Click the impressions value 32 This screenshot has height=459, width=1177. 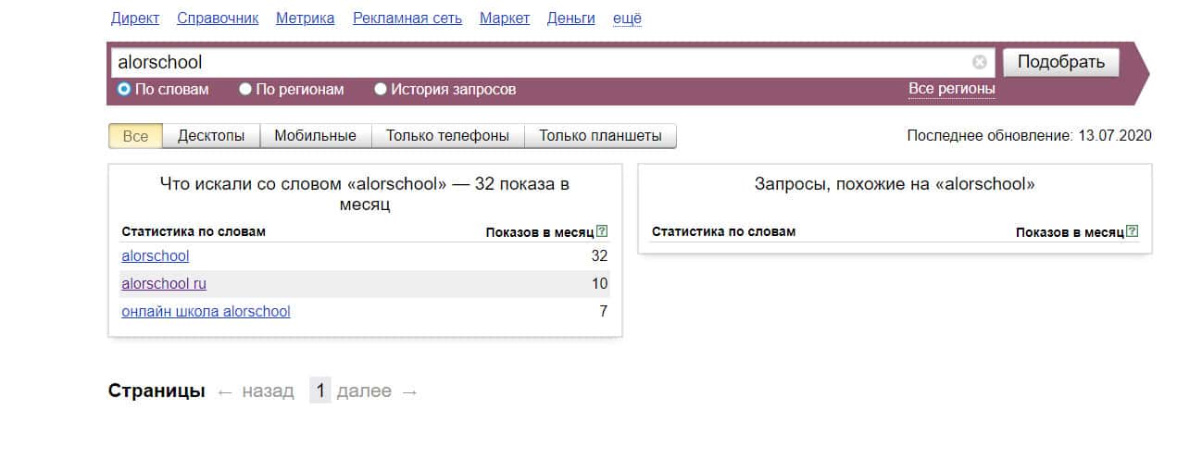599,255
